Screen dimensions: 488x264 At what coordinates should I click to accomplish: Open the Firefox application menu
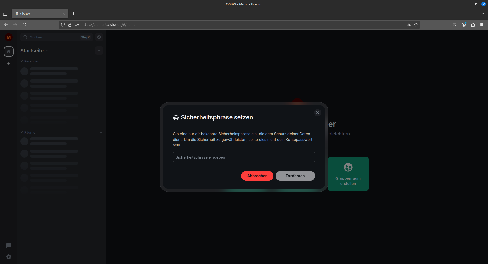pos(482,25)
